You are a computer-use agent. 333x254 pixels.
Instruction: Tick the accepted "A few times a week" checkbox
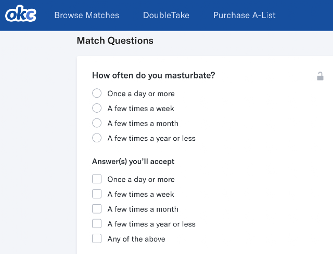(97, 194)
